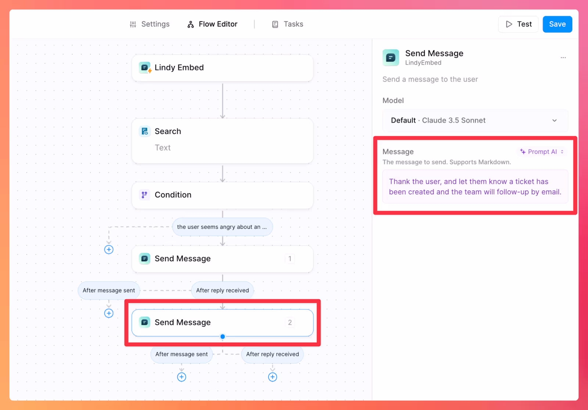Click the number 1 badge on Send Message

(290, 259)
